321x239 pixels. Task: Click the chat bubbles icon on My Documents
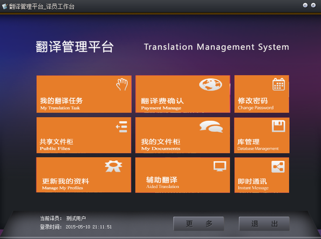211,127
